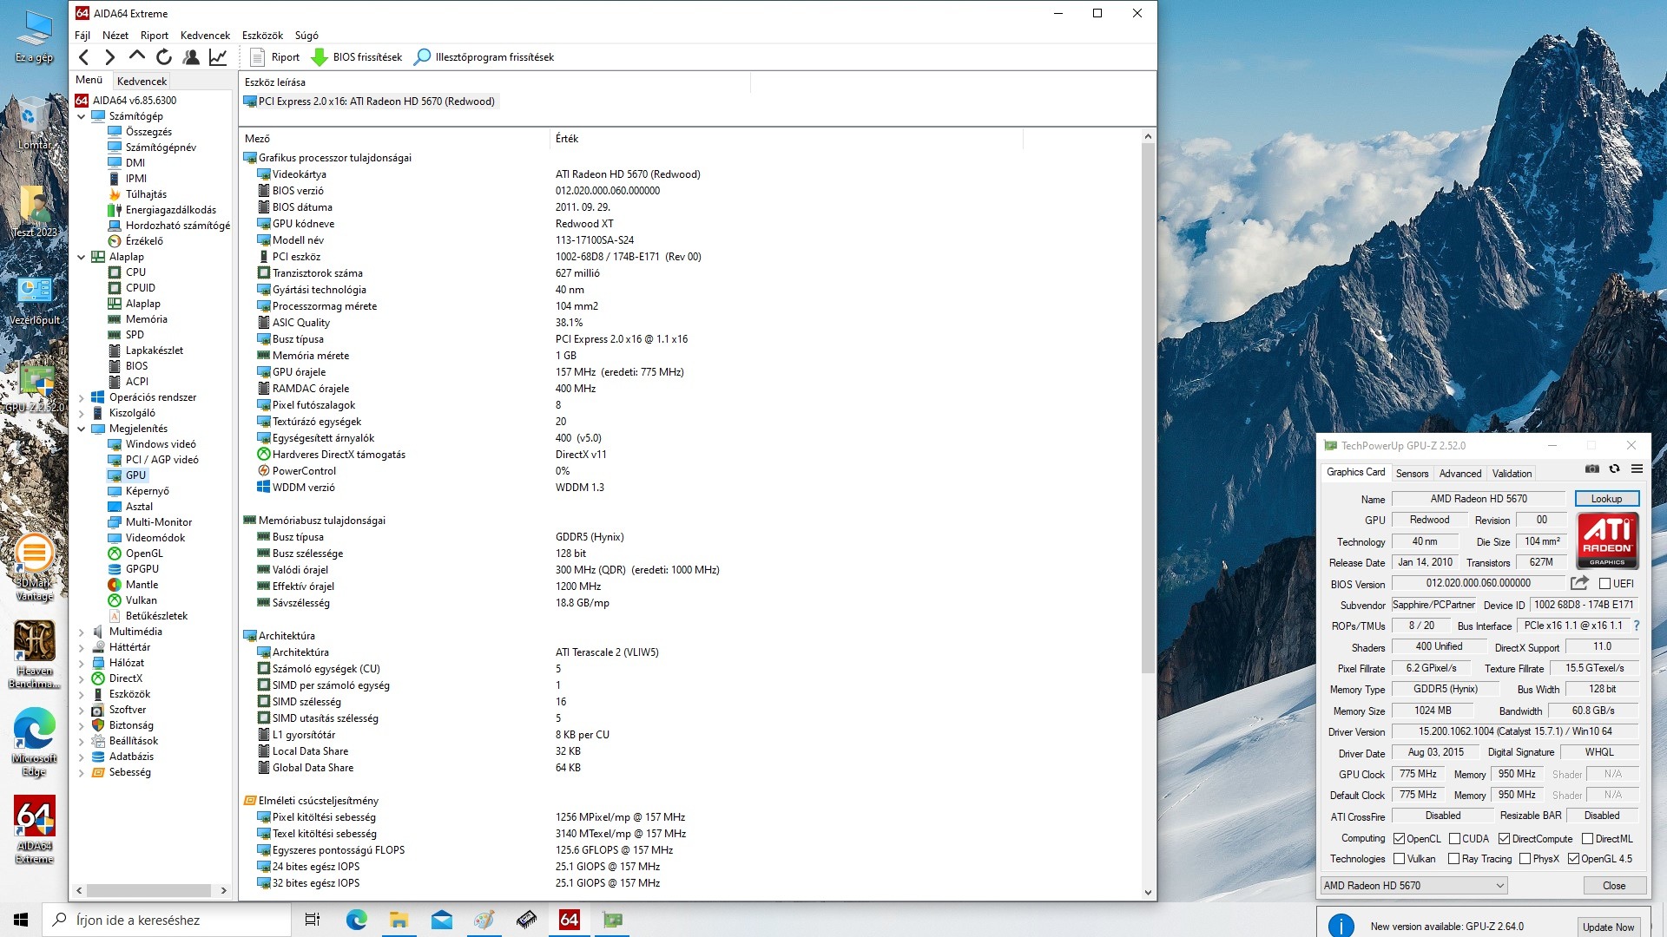Open the Eszközök menu
1667x937 pixels.
[262, 36]
